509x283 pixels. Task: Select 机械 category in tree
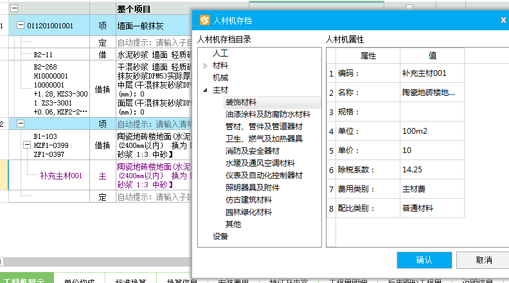pyautogui.click(x=220, y=78)
